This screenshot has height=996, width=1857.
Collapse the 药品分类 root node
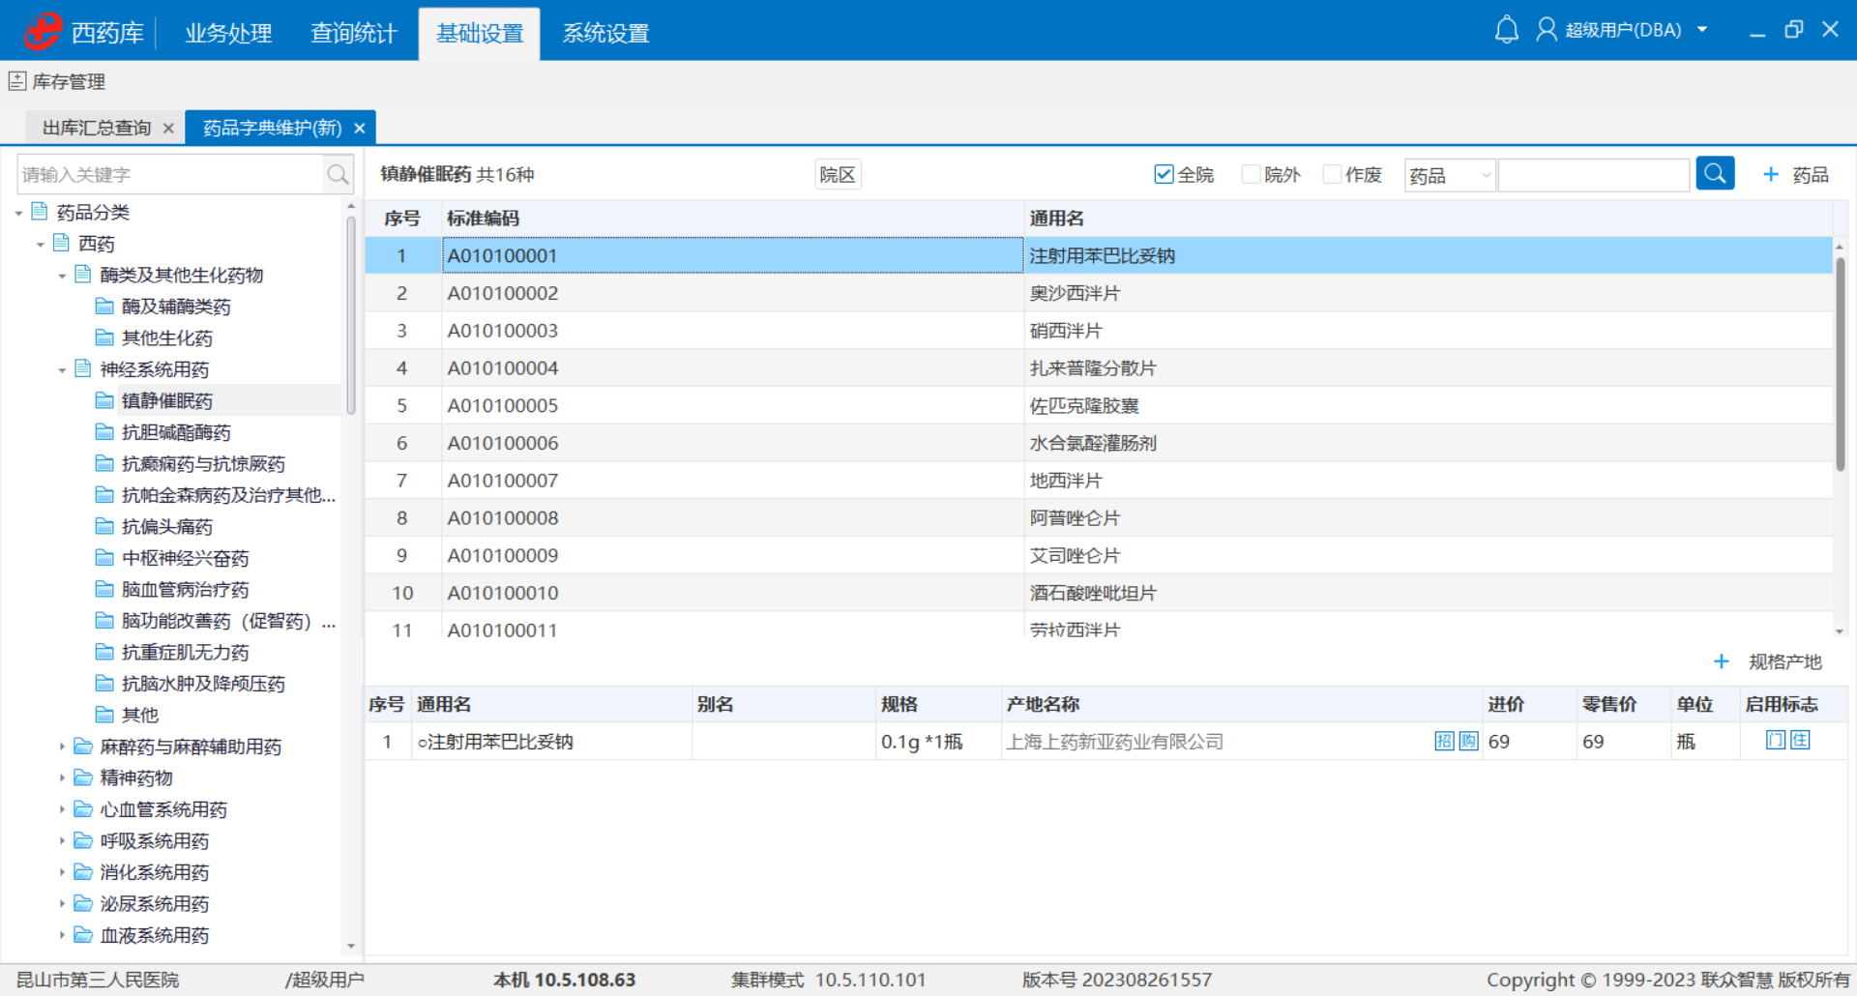[x=18, y=213]
